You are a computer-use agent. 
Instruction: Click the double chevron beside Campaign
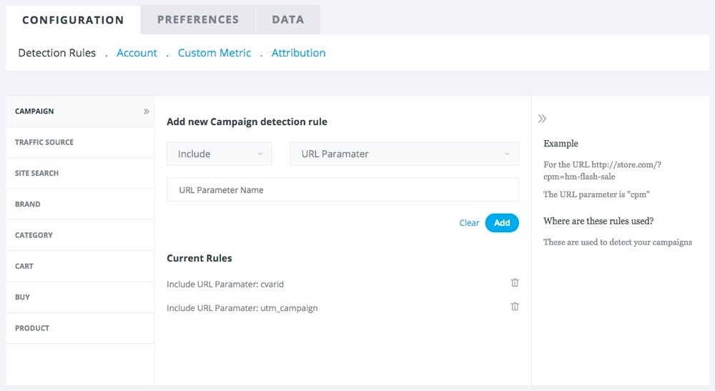click(147, 112)
